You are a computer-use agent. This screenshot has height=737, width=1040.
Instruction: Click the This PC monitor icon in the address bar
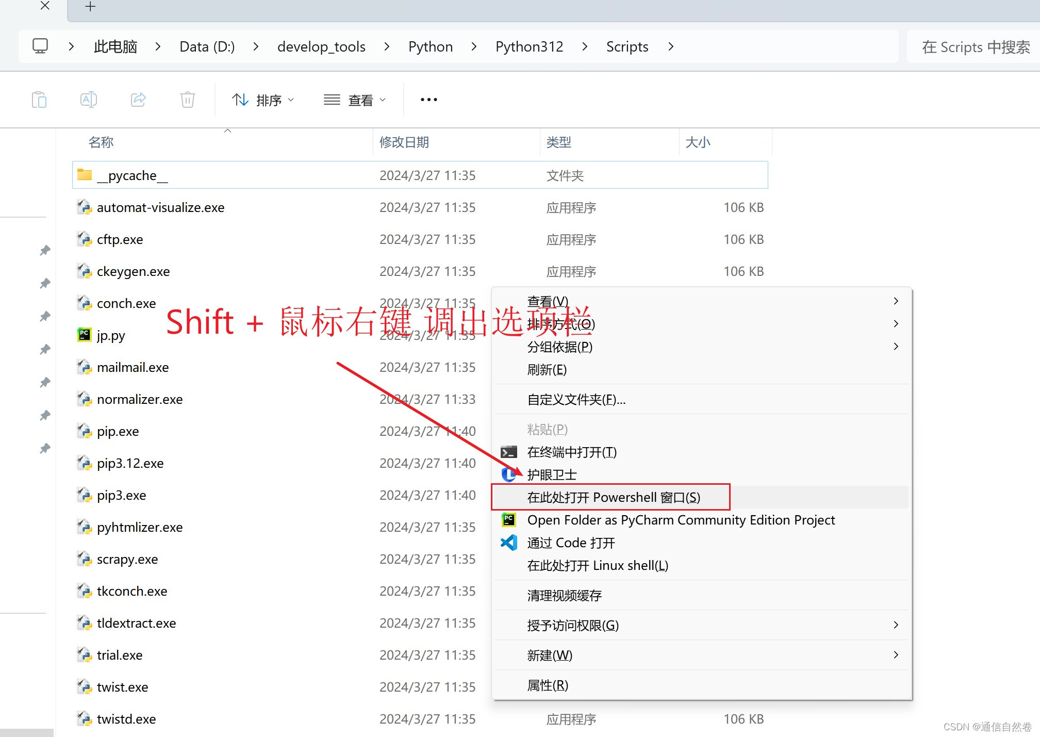pos(40,46)
